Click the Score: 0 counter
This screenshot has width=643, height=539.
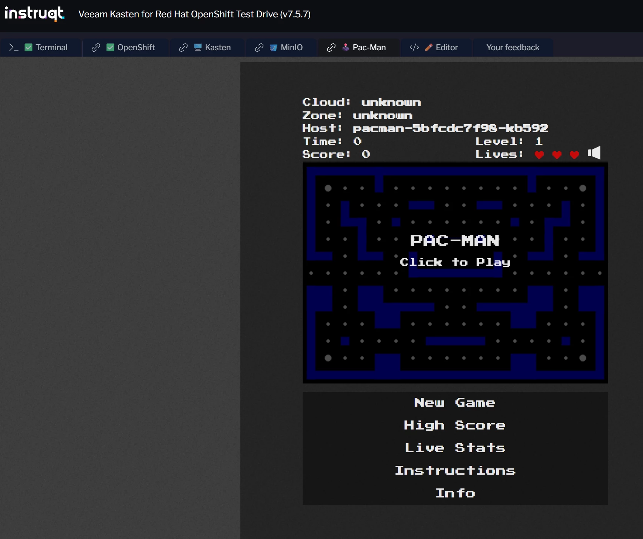coord(336,154)
